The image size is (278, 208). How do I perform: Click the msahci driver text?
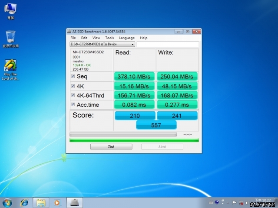coord(78,61)
